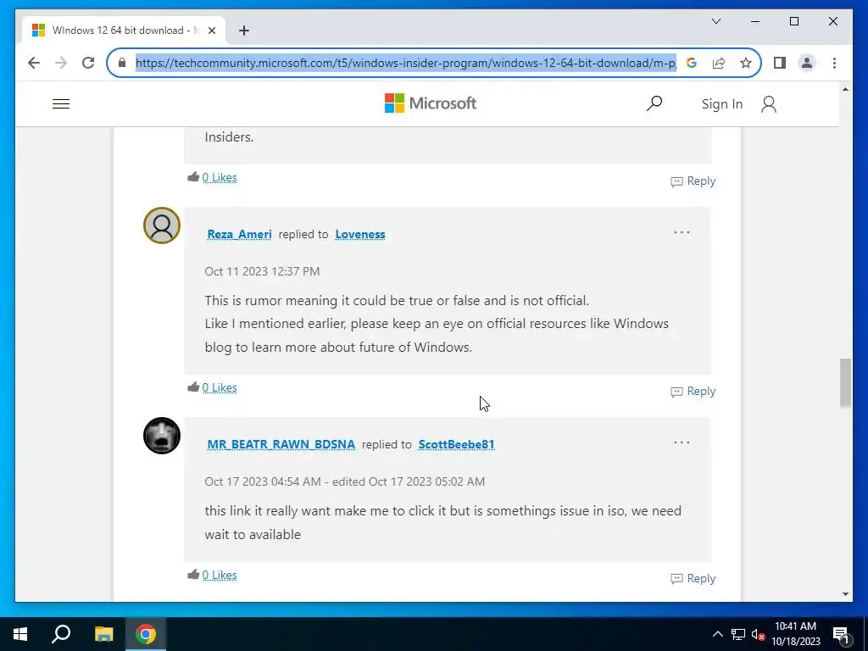Screen dimensions: 868x651
Task: Open options menu on Reza_Ameri's post
Action: (x=682, y=232)
